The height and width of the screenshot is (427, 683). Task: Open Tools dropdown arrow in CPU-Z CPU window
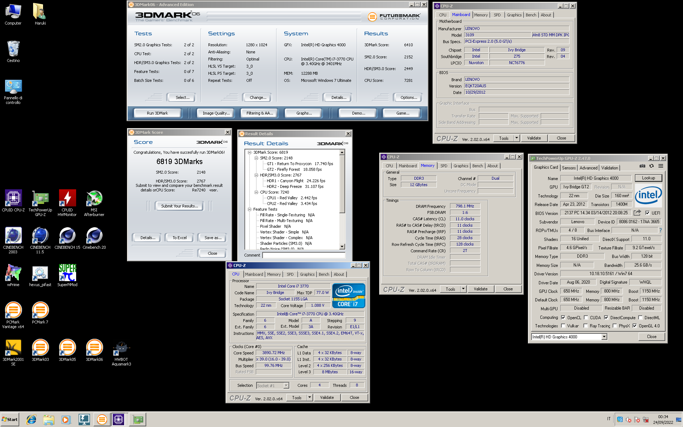click(x=309, y=397)
